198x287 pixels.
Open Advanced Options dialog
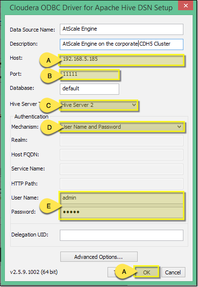point(99,256)
